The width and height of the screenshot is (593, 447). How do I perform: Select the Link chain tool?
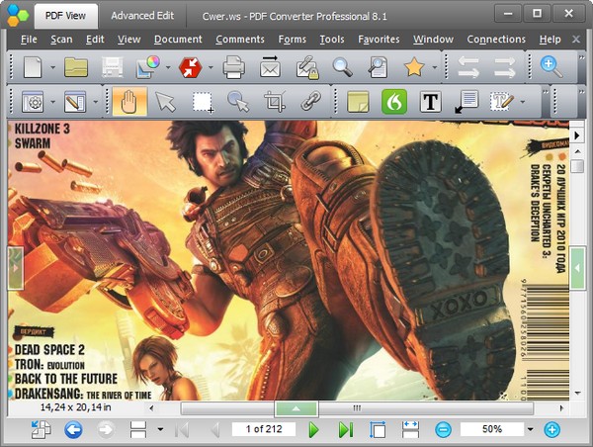(311, 102)
